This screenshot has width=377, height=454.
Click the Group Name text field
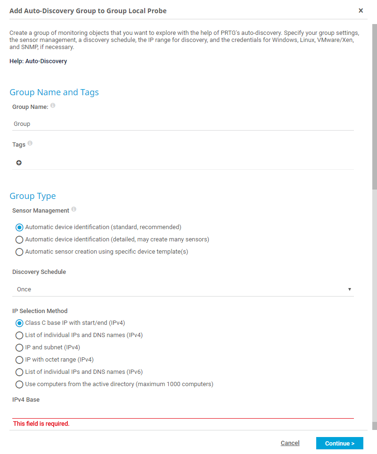183,124
